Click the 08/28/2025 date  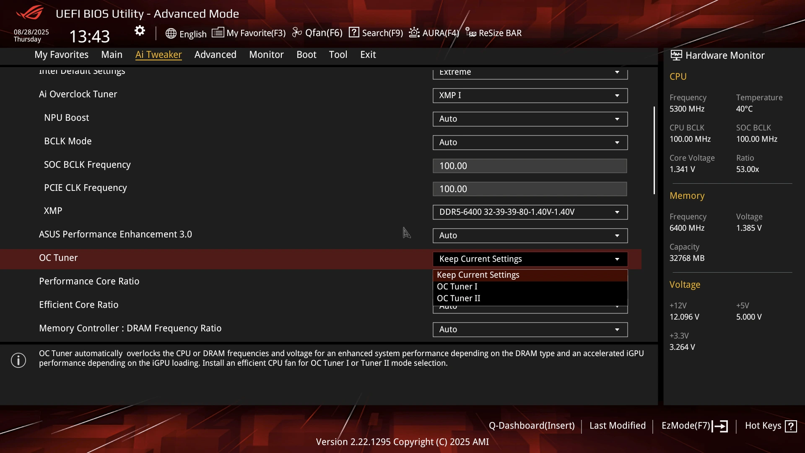31,32
